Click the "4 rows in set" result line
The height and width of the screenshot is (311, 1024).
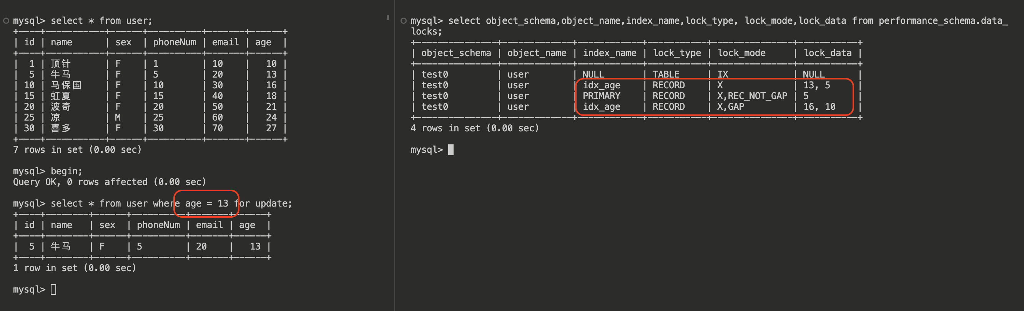(475, 128)
